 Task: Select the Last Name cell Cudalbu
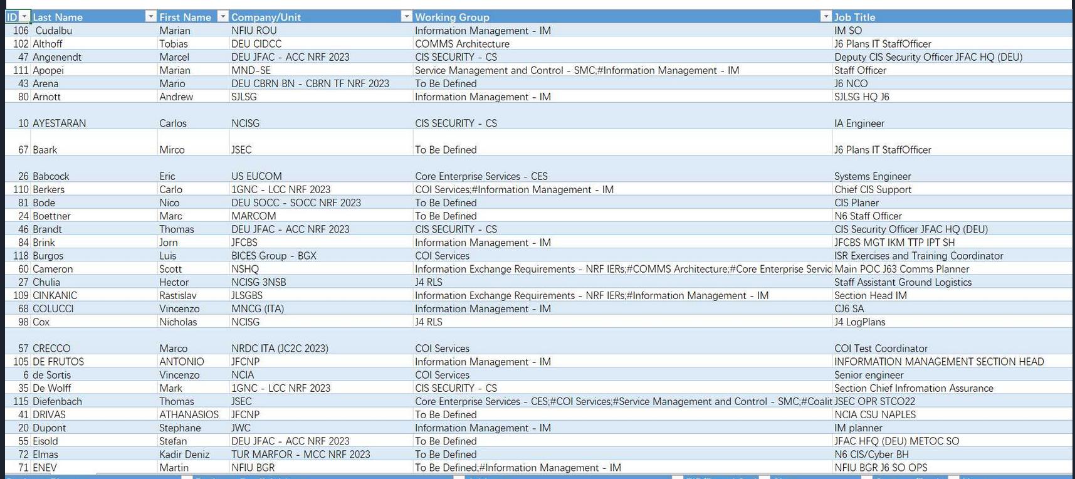94,30
